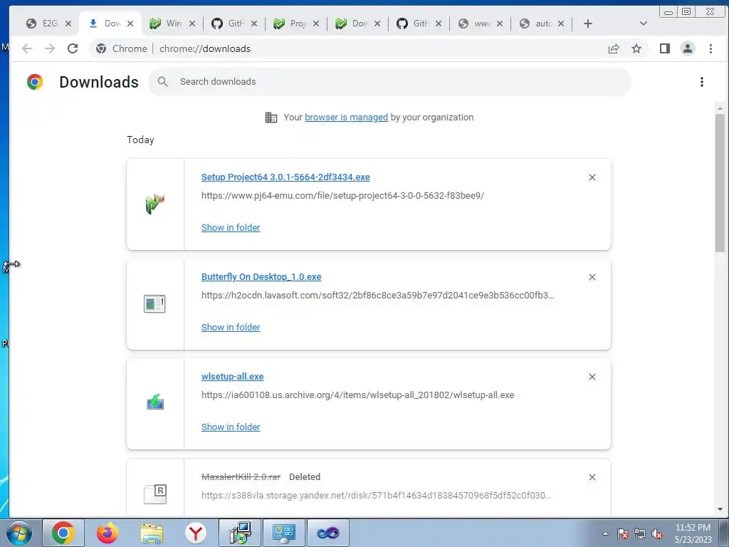Click the Butterfly On Desktop file icon
Viewport: 729px width, 547px height.
(x=154, y=303)
